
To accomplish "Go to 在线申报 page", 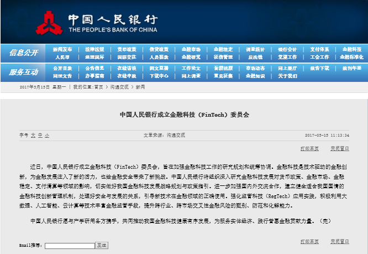I will [127, 76].
